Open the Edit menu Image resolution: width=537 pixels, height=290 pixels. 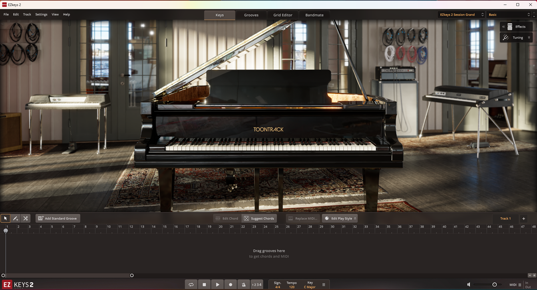tap(16, 14)
